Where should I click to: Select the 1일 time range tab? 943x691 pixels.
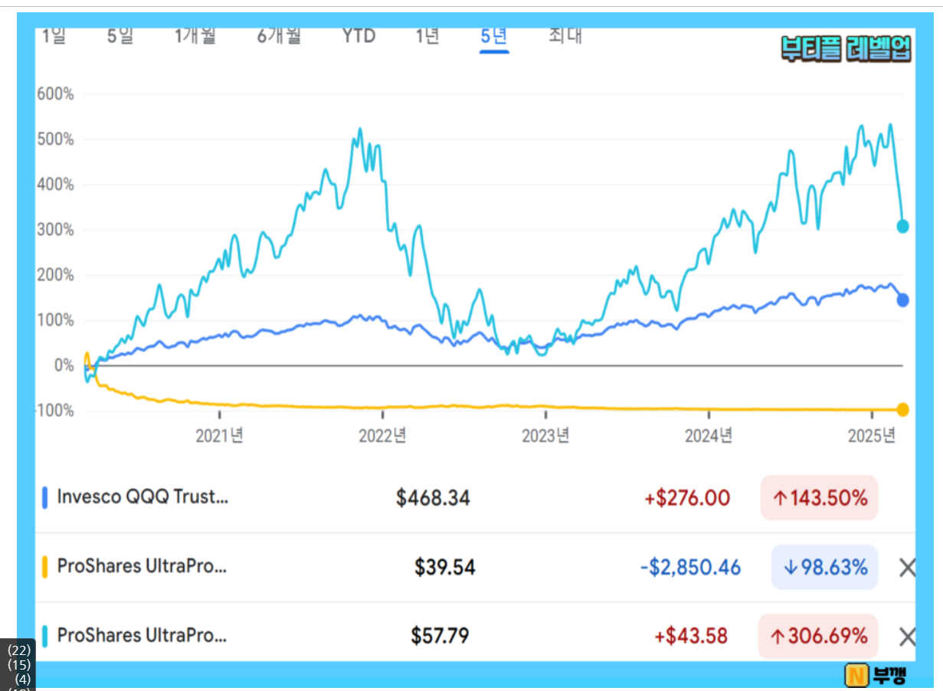[53, 36]
